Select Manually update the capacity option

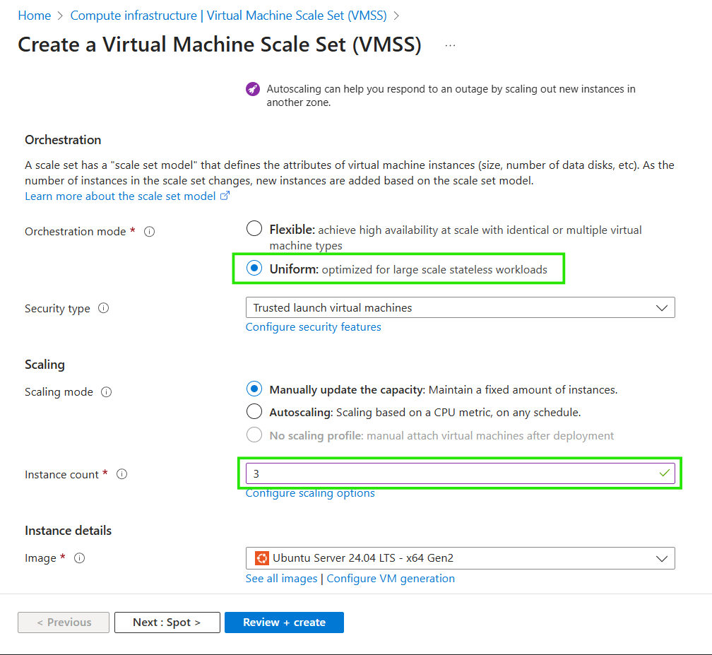tap(254, 389)
